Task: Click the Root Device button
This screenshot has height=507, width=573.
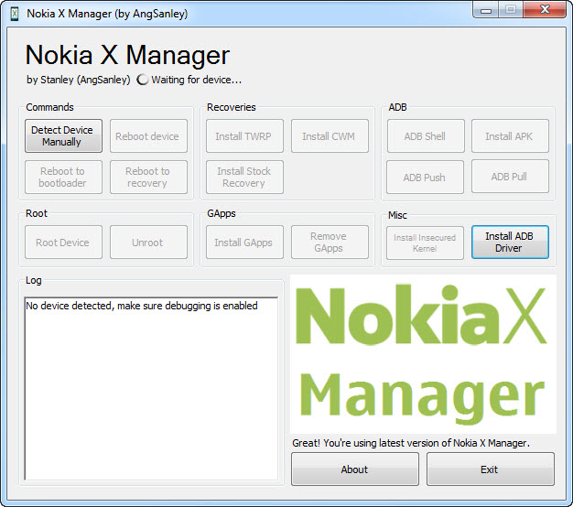Action: click(63, 243)
